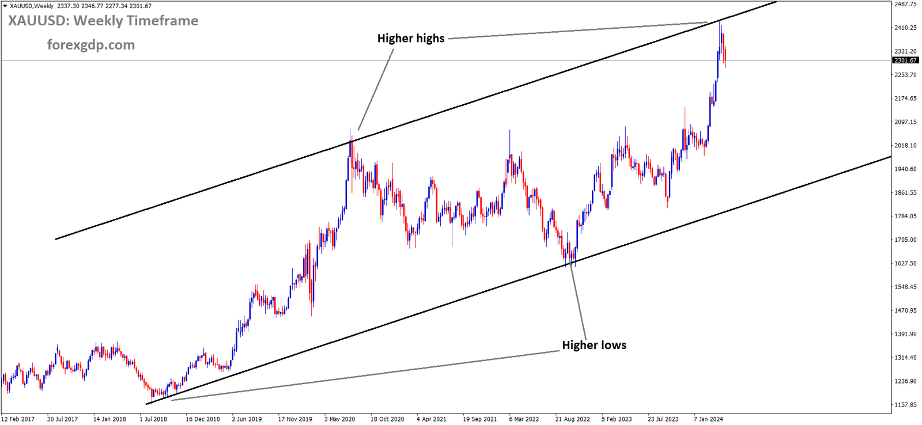
Task: Click the '30 Jul 2017' date label
Action: (62, 419)
